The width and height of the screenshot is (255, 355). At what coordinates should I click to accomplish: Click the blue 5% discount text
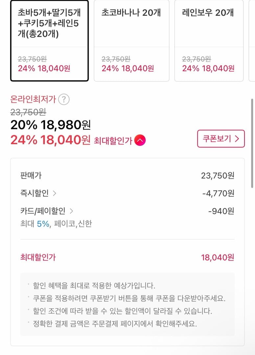coord(43,224)
